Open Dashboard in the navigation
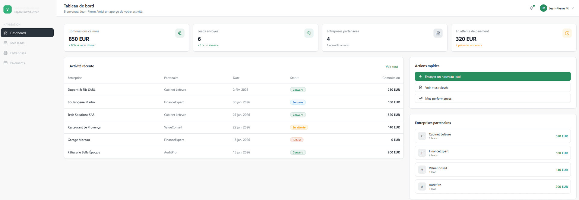The height and width of the screenshot is (200, 579). (27, 33)
